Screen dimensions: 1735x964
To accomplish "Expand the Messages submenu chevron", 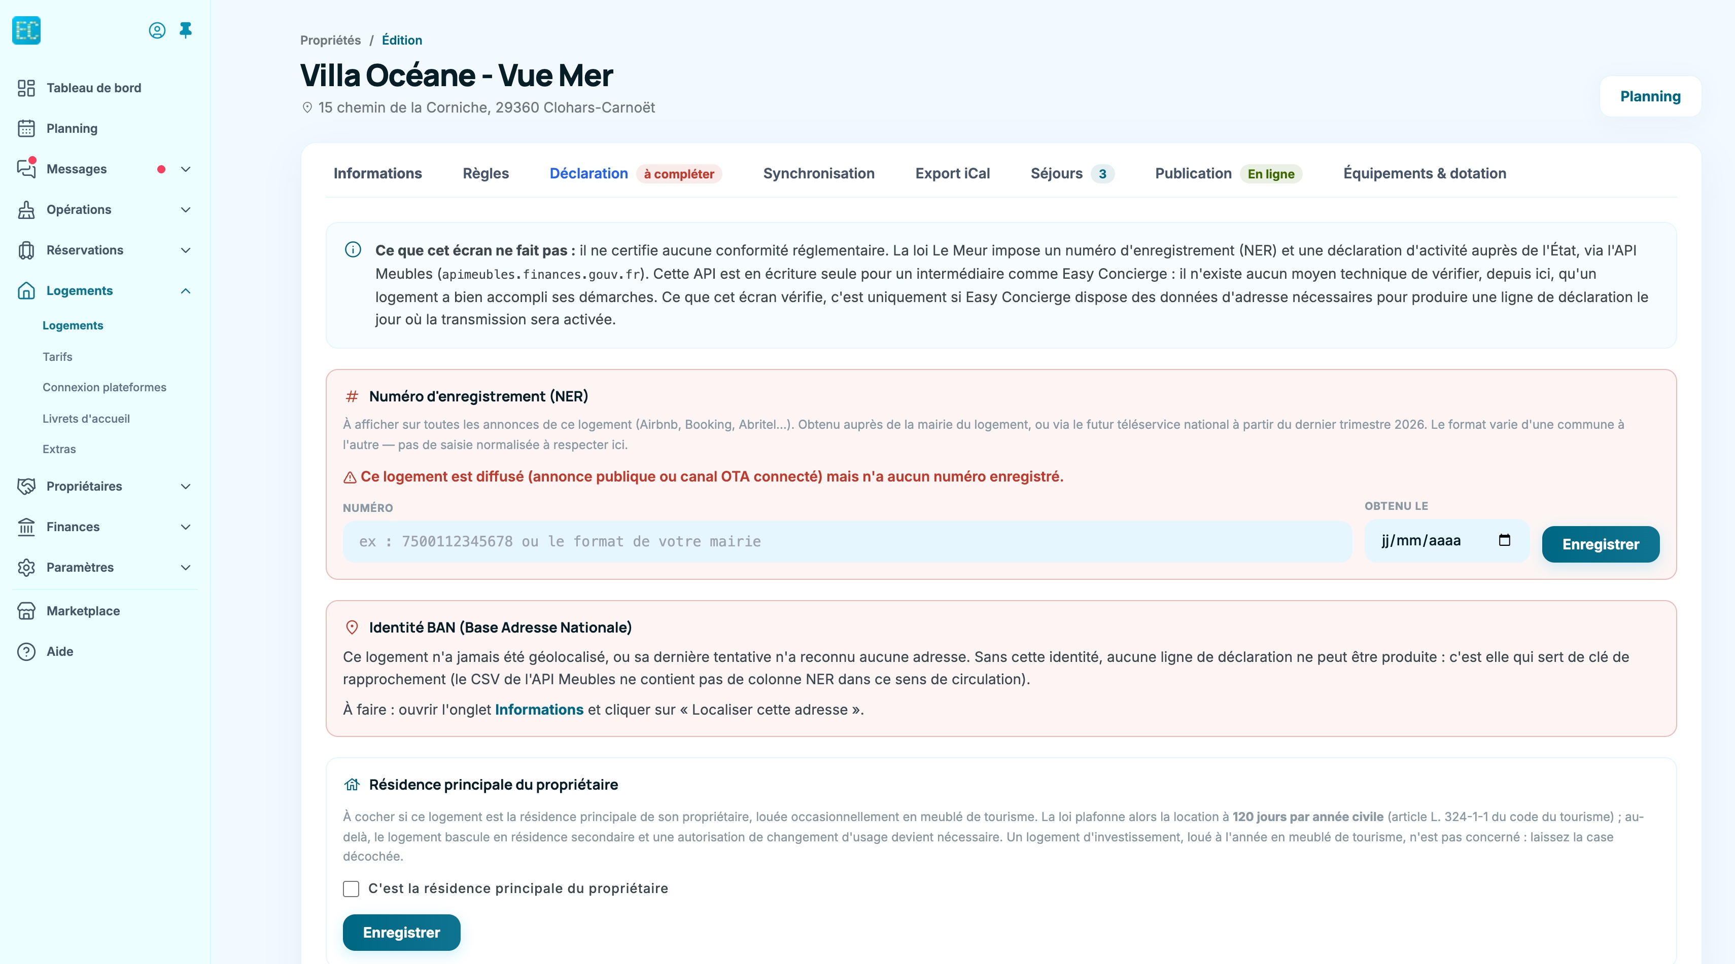I will [186, 169].
